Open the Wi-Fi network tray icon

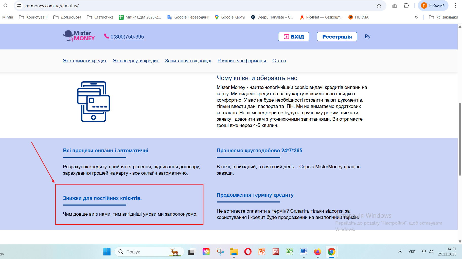click(424, 252)
